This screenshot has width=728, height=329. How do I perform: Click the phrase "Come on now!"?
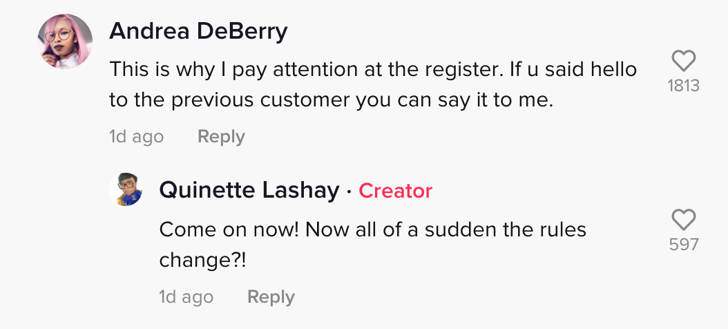click(229, 229)
